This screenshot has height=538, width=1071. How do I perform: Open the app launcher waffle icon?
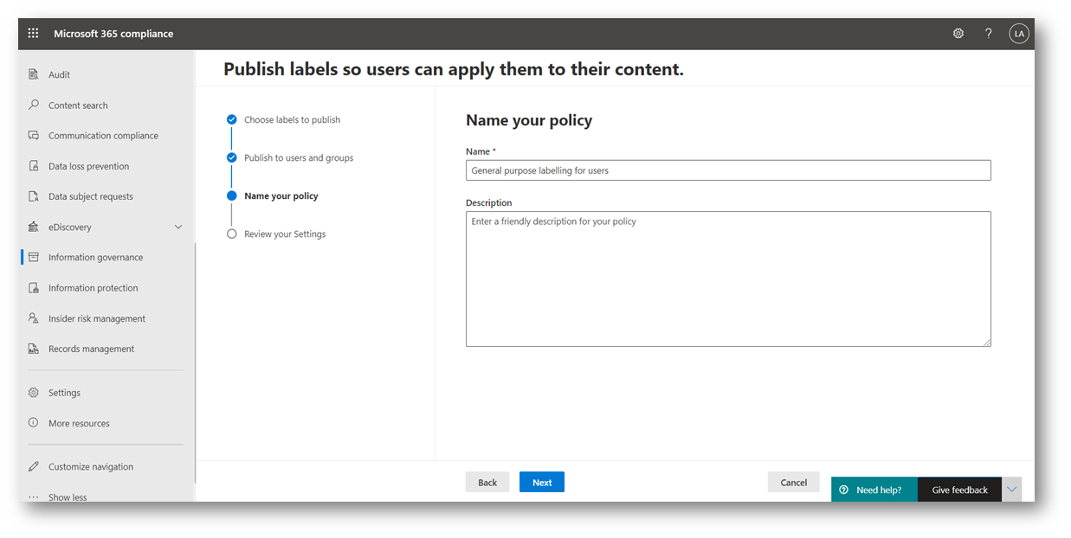pos(33,34)
